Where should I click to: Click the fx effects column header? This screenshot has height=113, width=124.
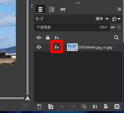tap(57, 38)
